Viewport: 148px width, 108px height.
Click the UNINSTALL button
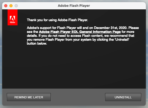(x=123, y=97)
